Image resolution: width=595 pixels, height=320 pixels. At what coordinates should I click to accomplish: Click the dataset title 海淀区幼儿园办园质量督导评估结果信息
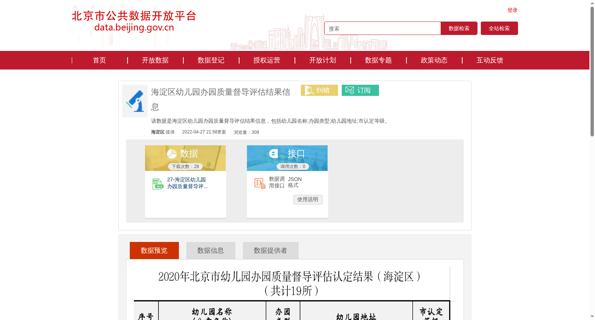(x=221, y=99)
